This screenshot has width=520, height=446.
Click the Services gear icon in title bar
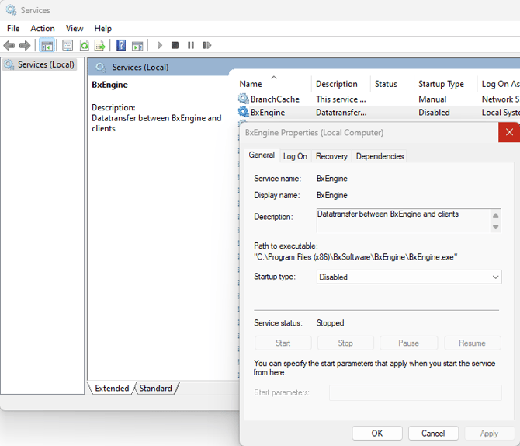click(11, 10)
